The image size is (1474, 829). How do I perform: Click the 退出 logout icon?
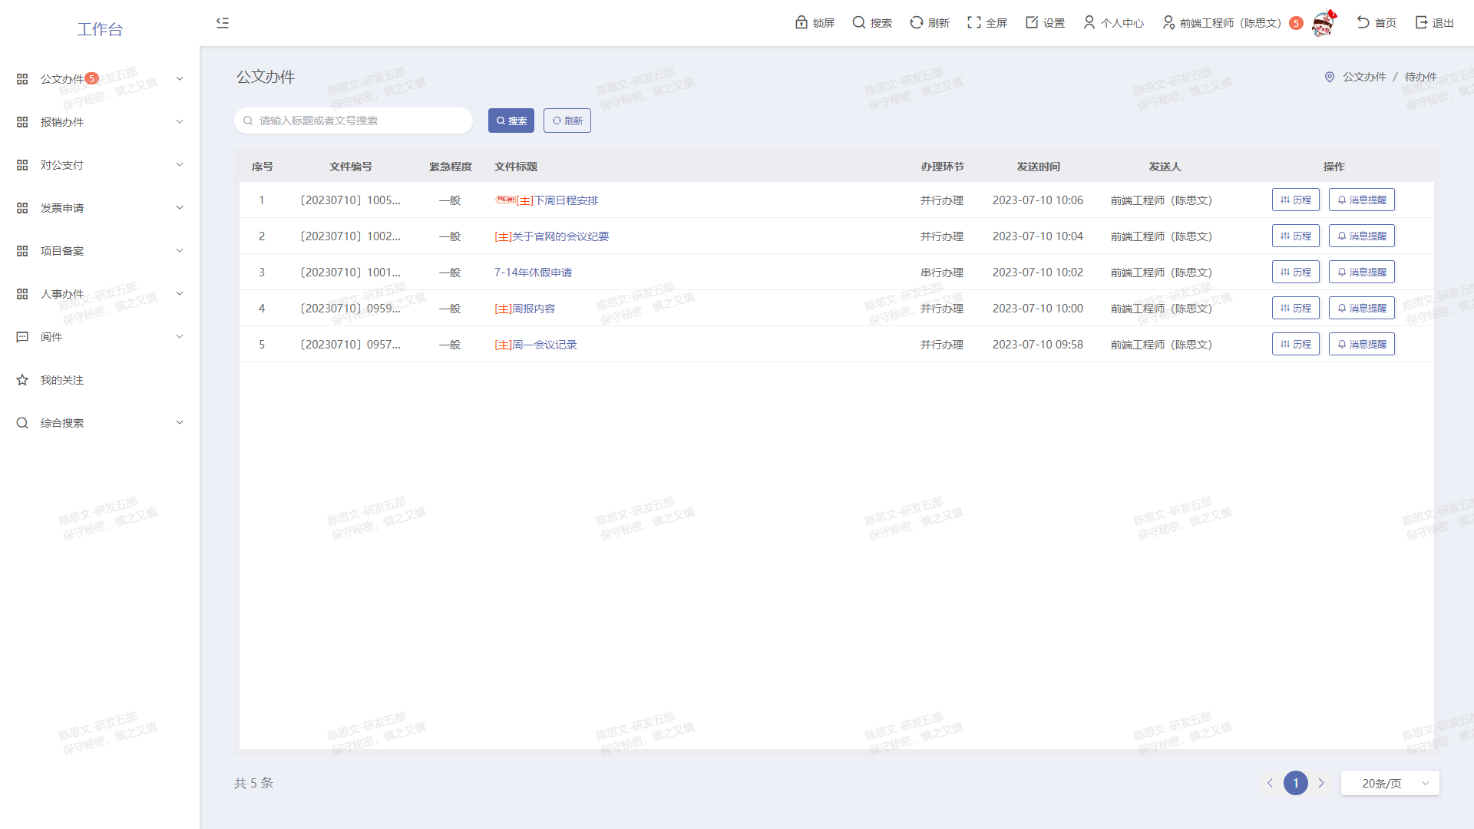(x=1422, y=22)
